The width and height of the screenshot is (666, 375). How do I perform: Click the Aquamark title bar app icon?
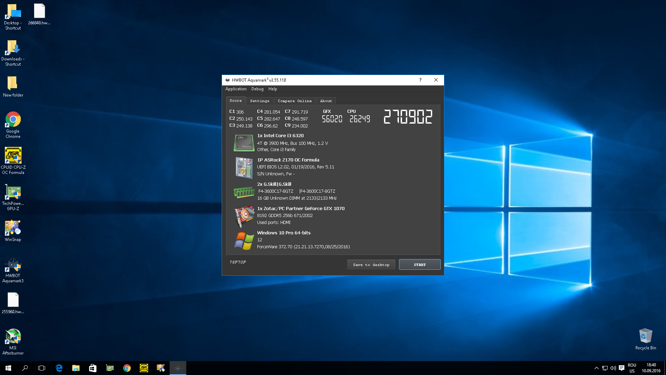tap(228, 80)
